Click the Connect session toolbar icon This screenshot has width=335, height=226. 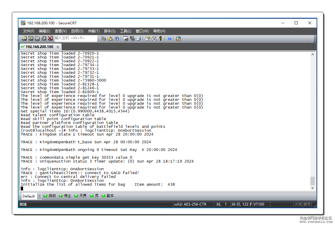tap(24, 39)
